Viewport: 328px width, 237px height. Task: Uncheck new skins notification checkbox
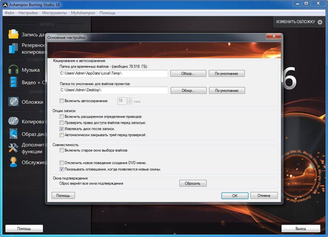(61, 169)
